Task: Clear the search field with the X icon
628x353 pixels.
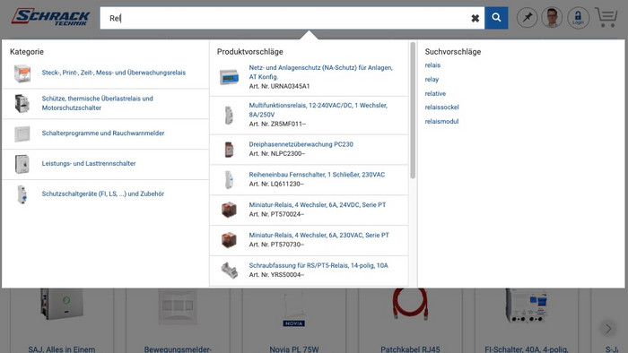Action: tap(475, 18)
